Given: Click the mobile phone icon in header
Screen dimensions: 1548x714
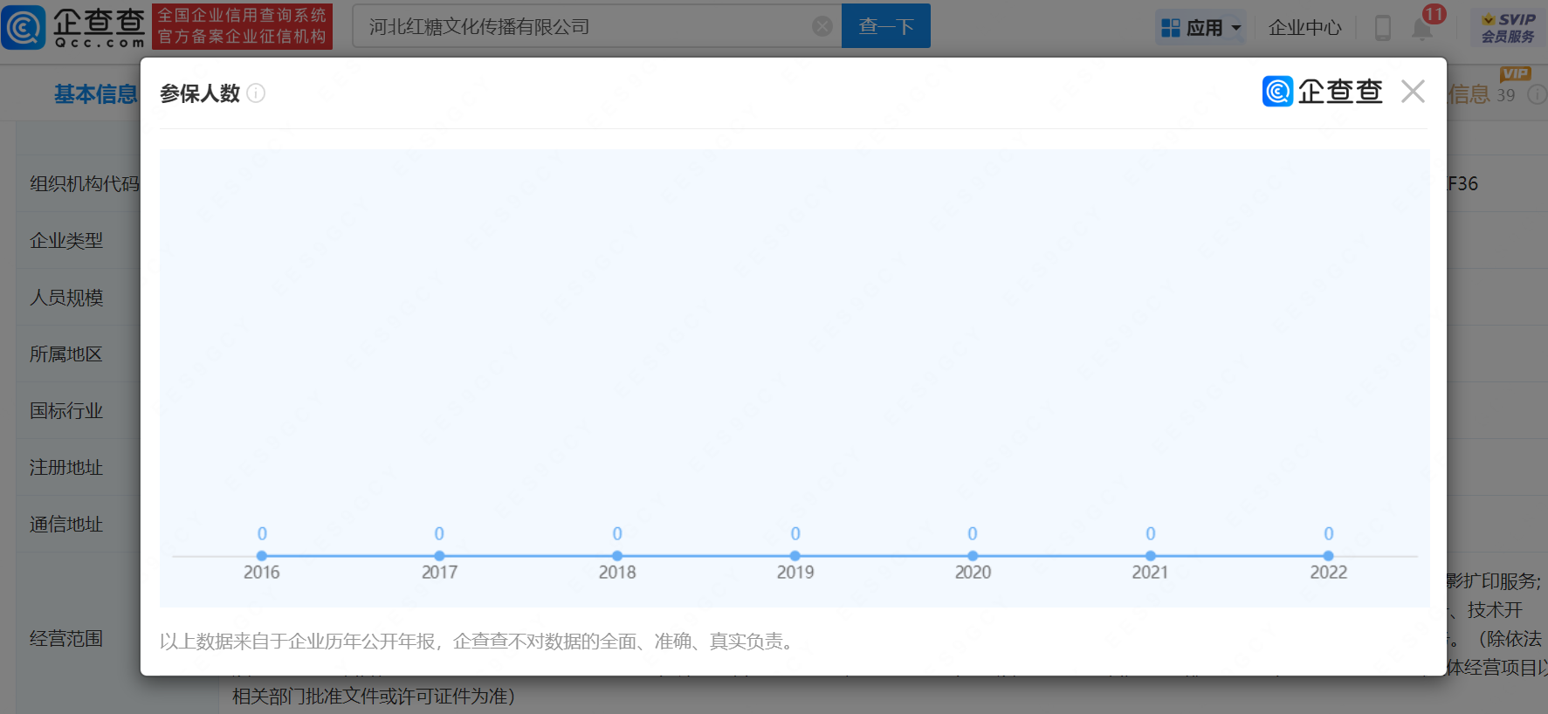Looking at the screenshot, I should pyautogui.click(x=1382, y=28).
